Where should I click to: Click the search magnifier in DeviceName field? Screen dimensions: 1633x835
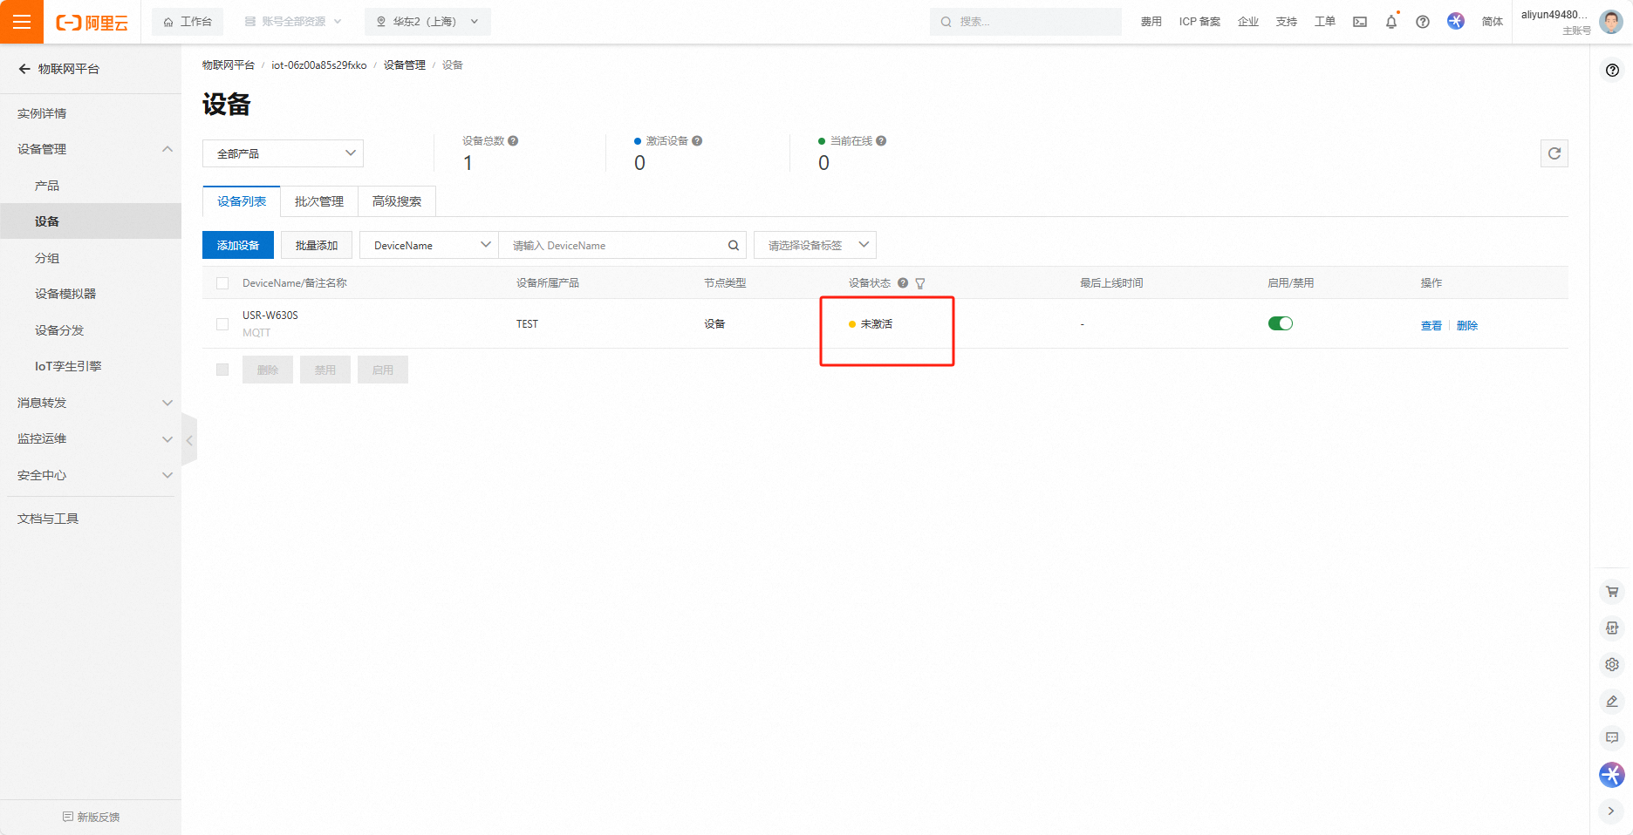point(734,246)
